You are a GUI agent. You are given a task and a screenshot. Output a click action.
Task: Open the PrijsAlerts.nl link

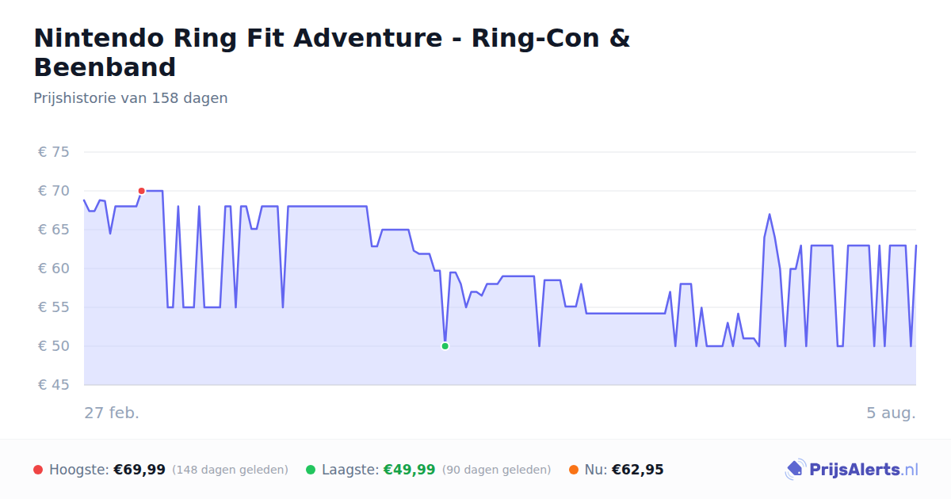pyautogui.click(x=851, y=470)
